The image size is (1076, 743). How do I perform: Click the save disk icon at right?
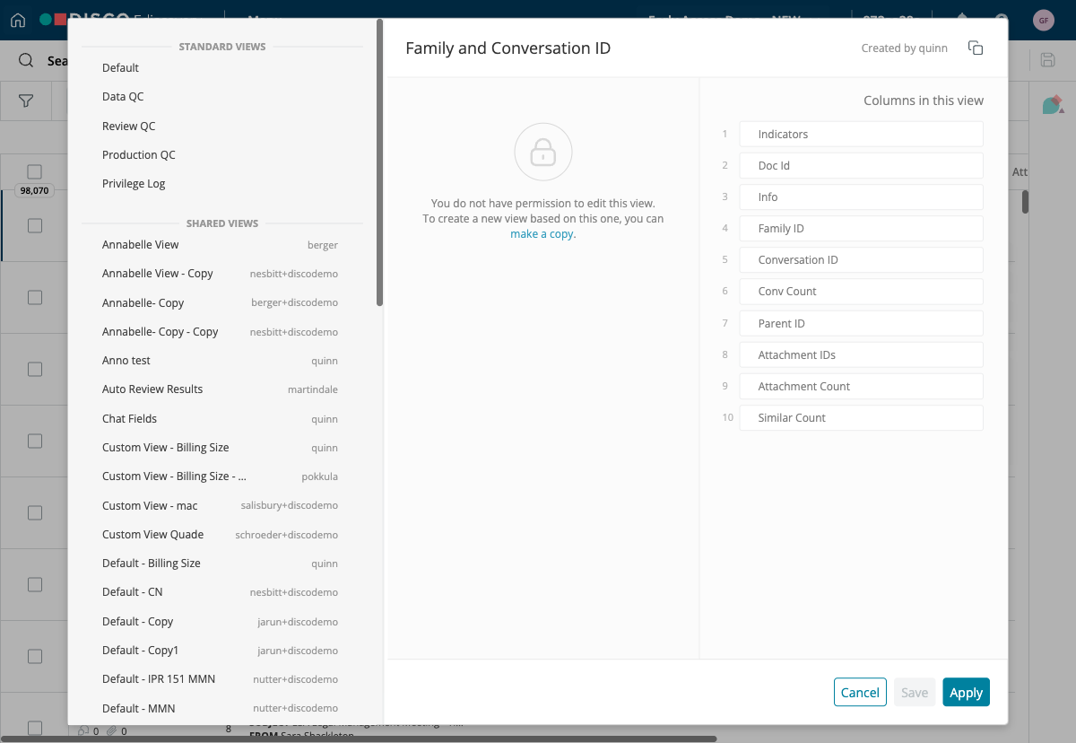(x=1047, y=60)
